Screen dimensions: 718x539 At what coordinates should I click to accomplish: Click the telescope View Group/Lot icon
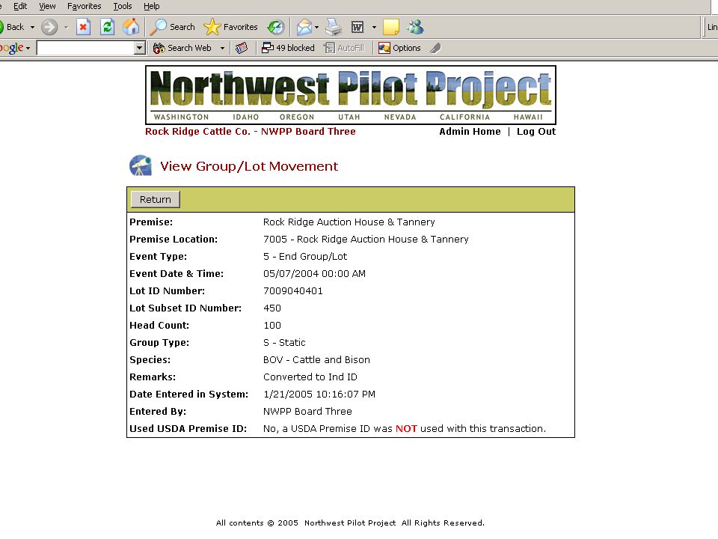point(141,166)
